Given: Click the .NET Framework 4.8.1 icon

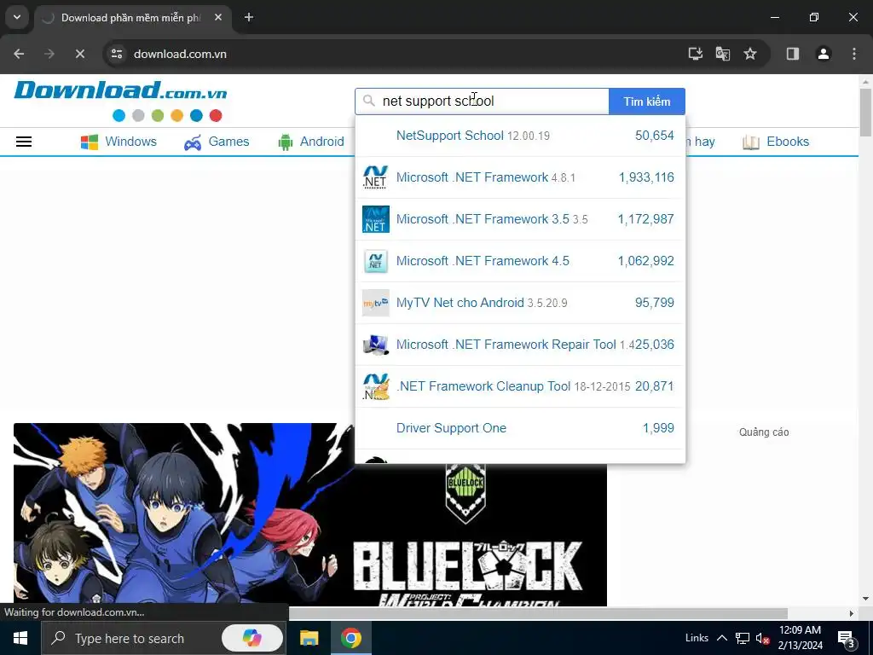Looking at the screenshot, I should [x=376, y=177].
